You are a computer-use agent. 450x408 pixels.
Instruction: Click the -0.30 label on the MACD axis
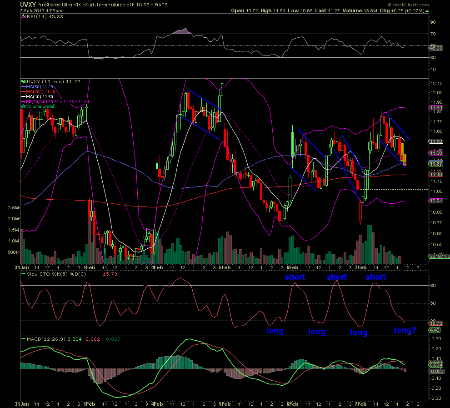coord(435,398)
